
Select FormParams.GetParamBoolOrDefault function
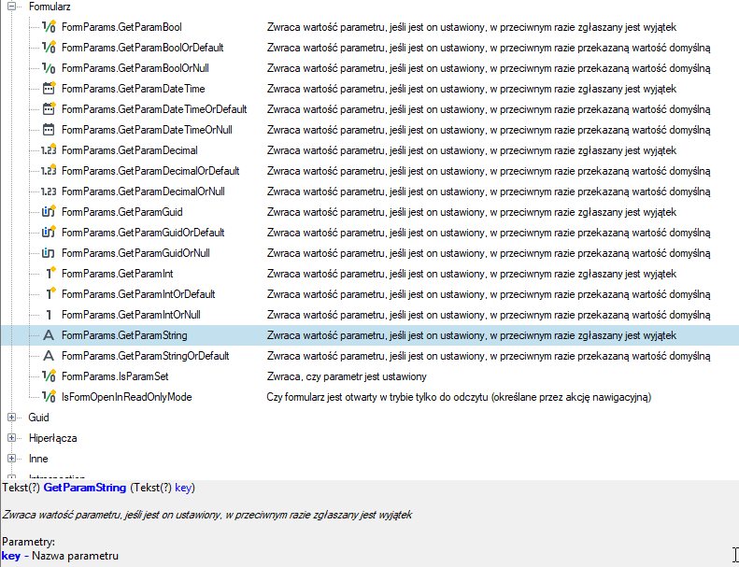pyautogui.click(x=142, y=48)
